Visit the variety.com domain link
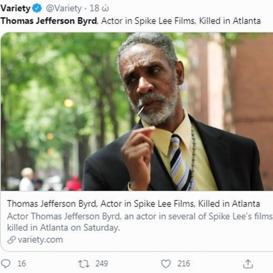The width and height of the screenshot is (273, 273). [x=40, y=240]
